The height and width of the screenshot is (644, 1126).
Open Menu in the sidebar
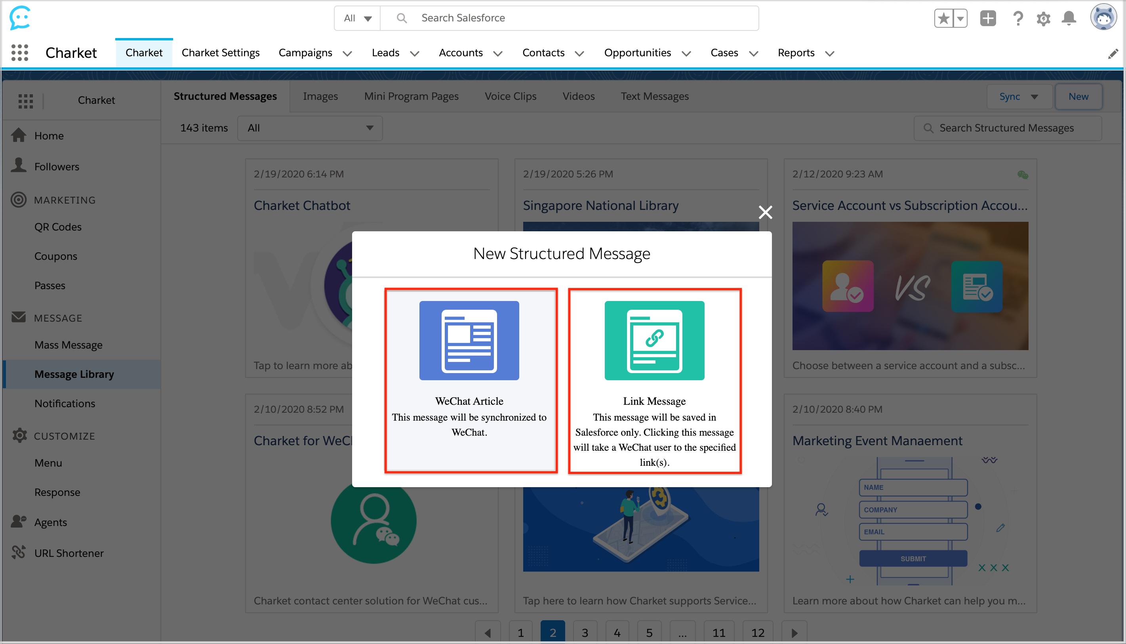coord(48,463)
